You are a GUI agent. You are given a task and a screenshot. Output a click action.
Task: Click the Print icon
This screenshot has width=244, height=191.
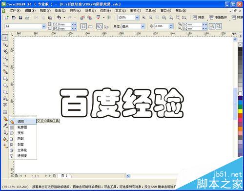(x=27, y=18)
